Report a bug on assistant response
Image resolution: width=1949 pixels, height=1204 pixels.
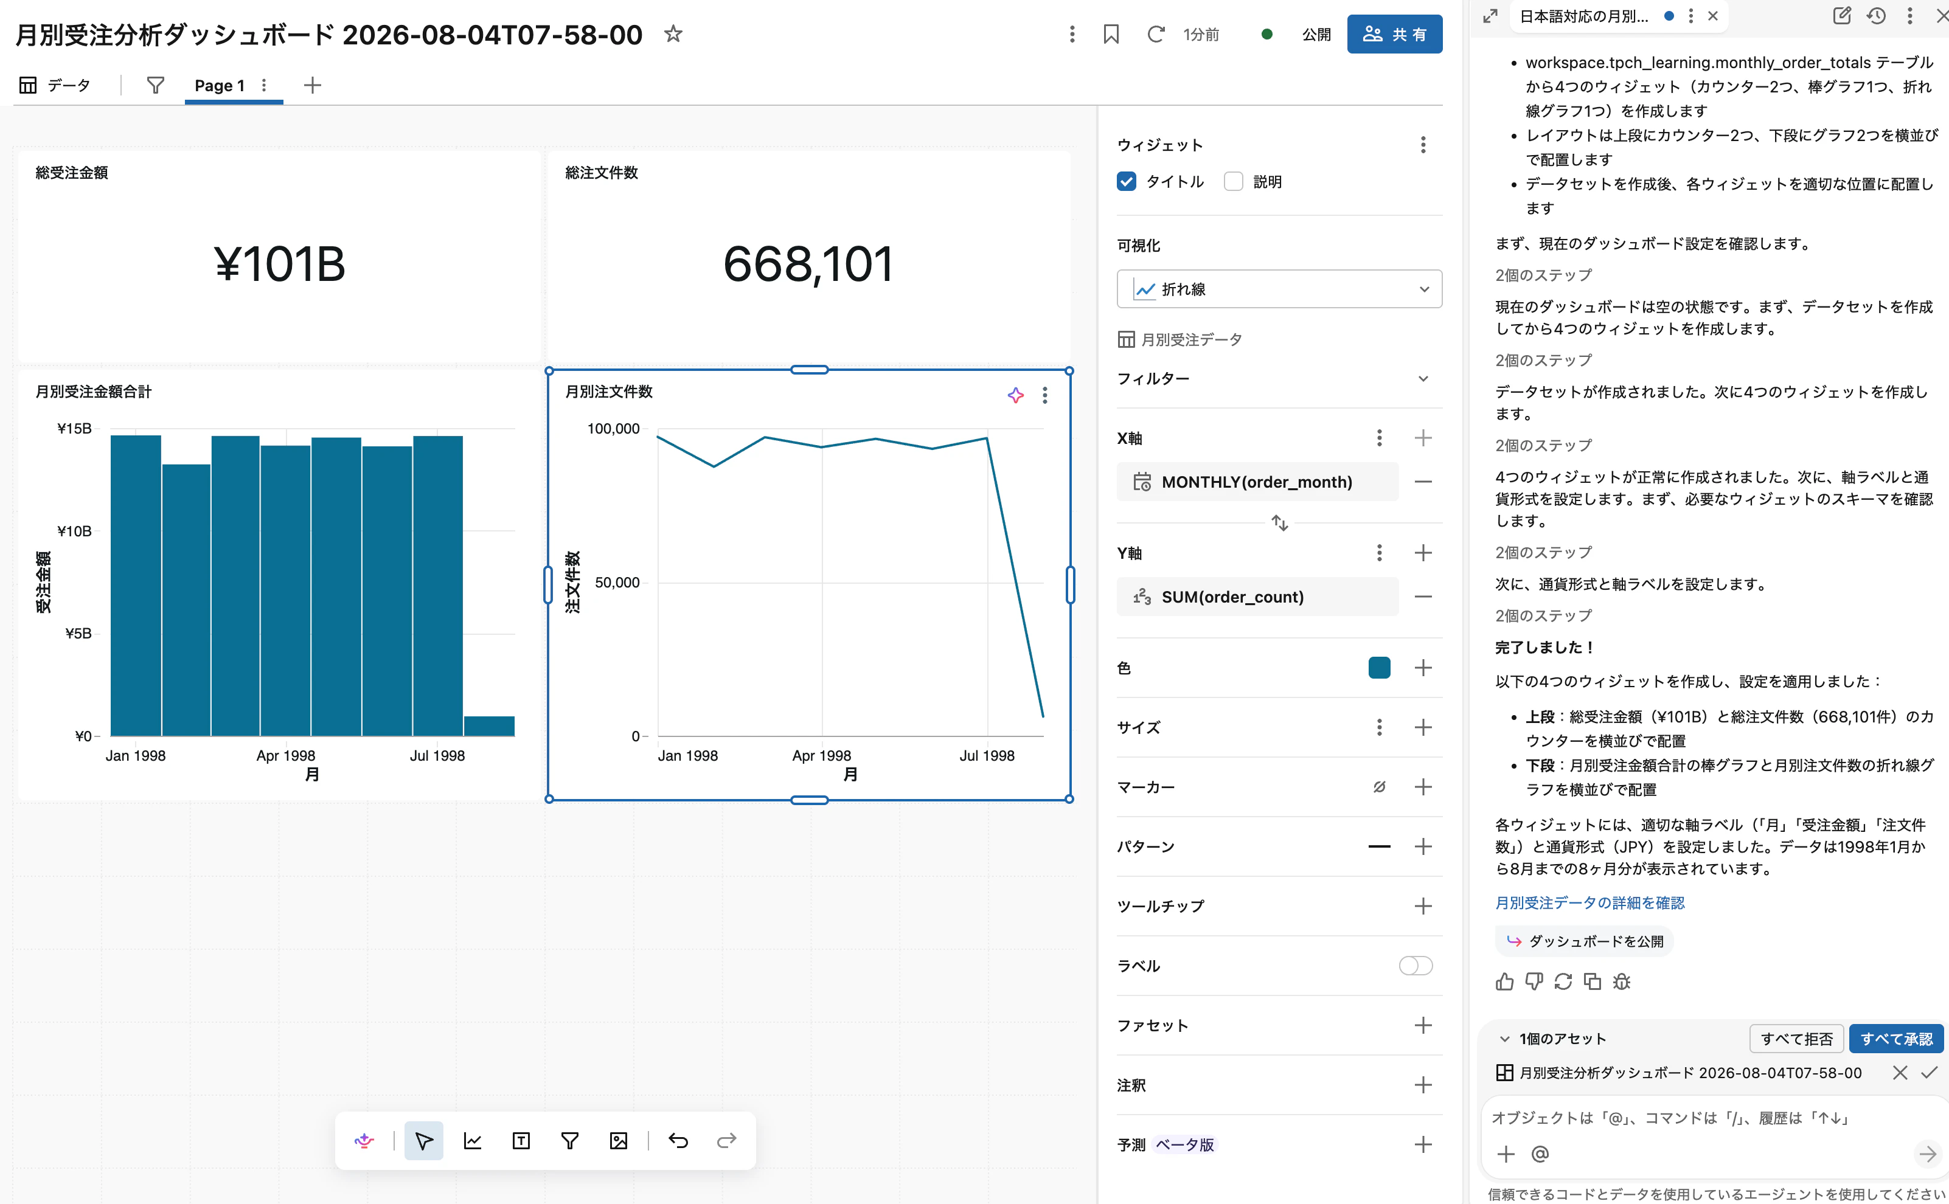pos(1622,981)
